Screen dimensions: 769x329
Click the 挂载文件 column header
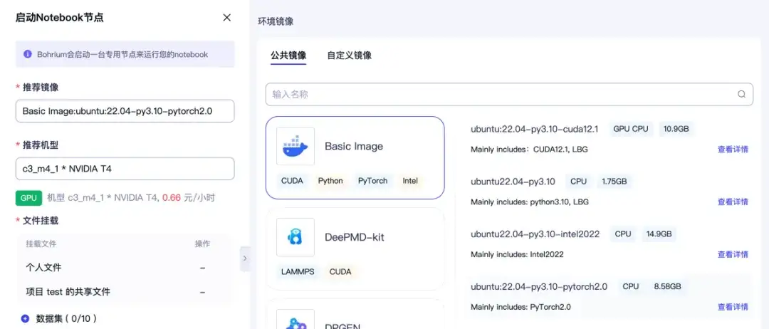(x=41, y=244)
